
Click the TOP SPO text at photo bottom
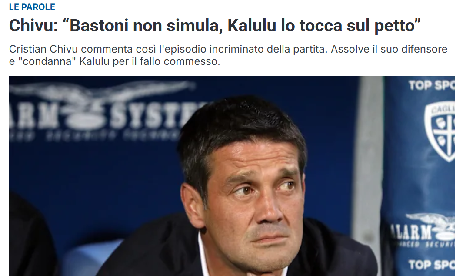tap(432, 264)
